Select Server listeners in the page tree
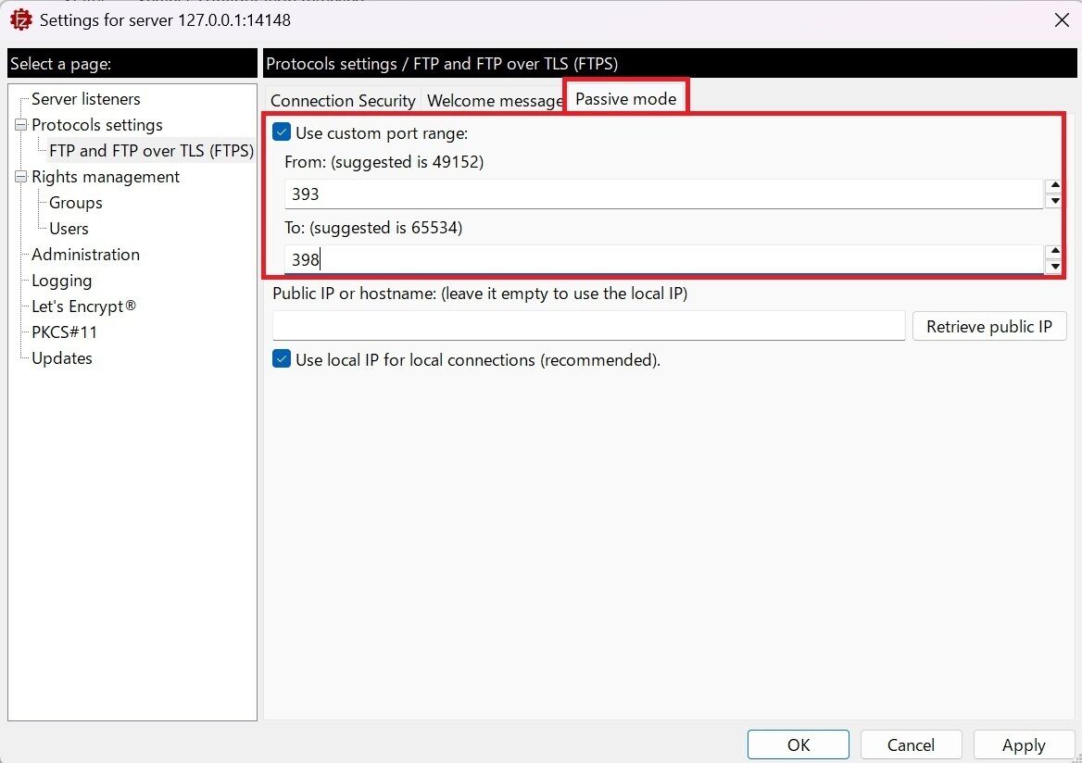Screen dimensions: 1082x763 pos(86,98)
